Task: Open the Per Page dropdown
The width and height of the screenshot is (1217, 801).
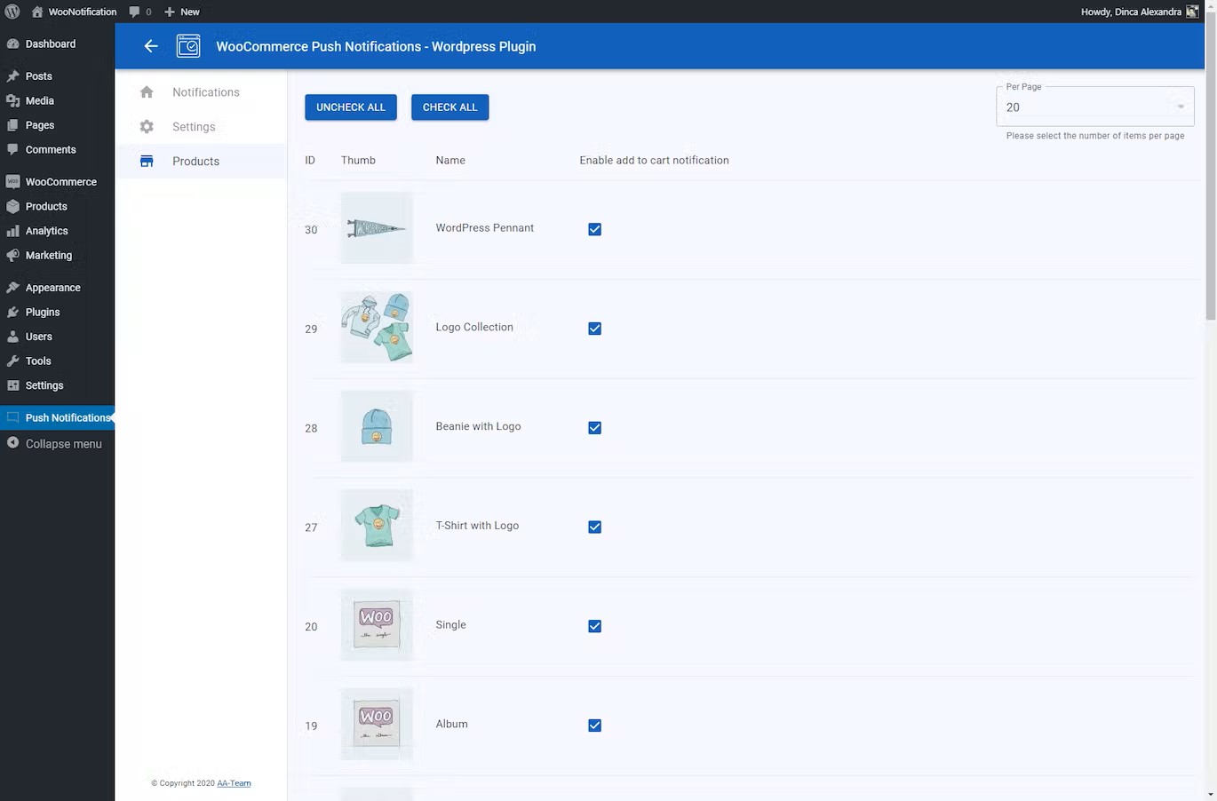Action: coord(1095,107)
